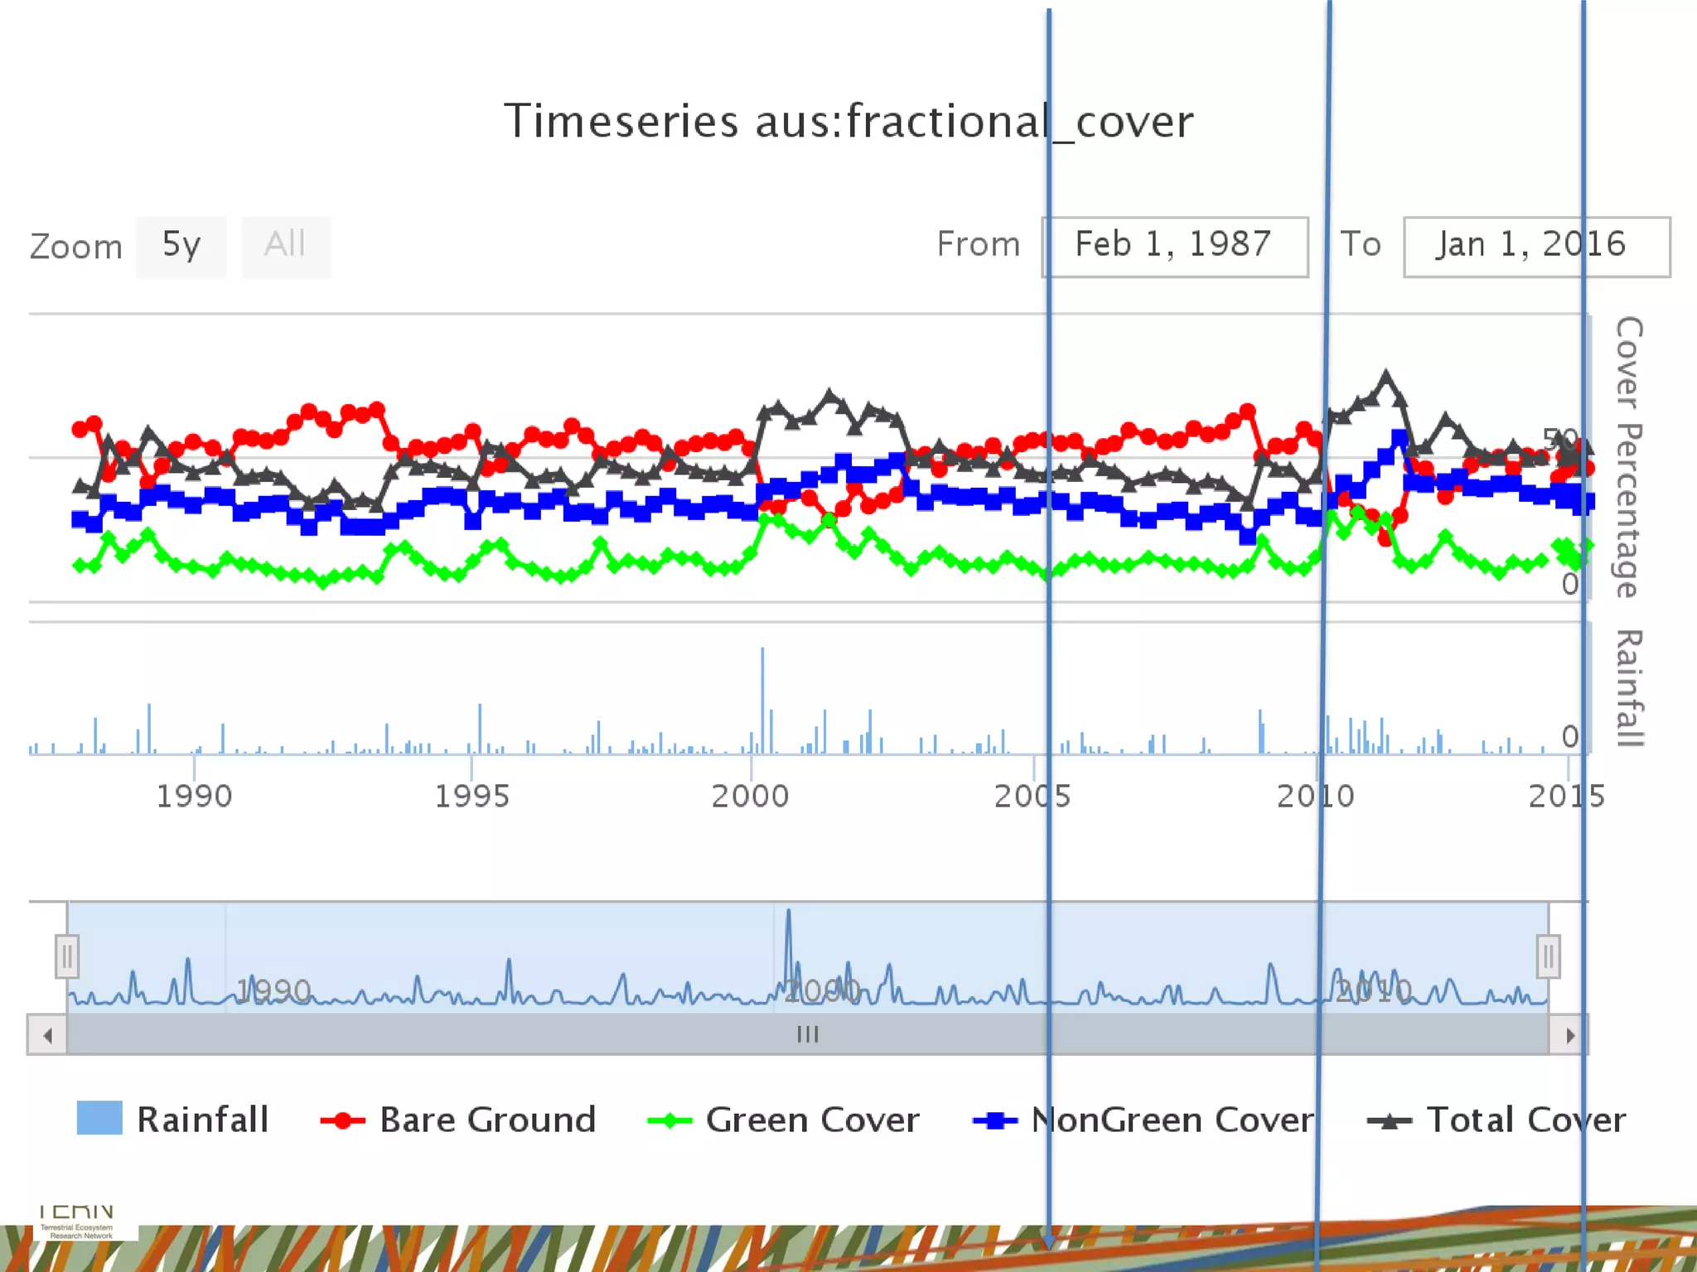Screen dimensions: 1697x1272
Task: Toggle Rainfall series in the legend
Action: [201, 1120]
